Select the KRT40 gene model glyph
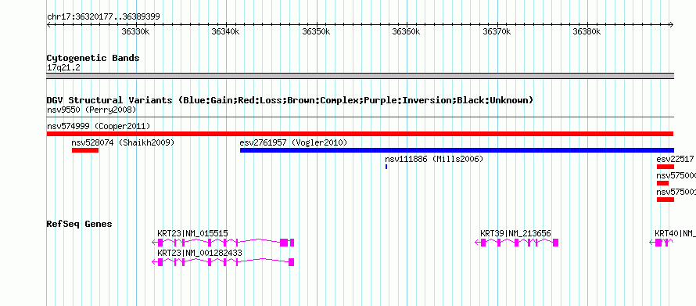Viewport: 696px width, 306px height. [662, 243]
